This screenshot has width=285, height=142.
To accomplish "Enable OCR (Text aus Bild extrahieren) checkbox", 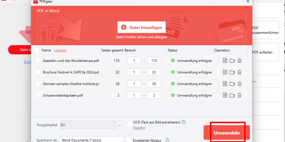I will [x=129, y=125].
